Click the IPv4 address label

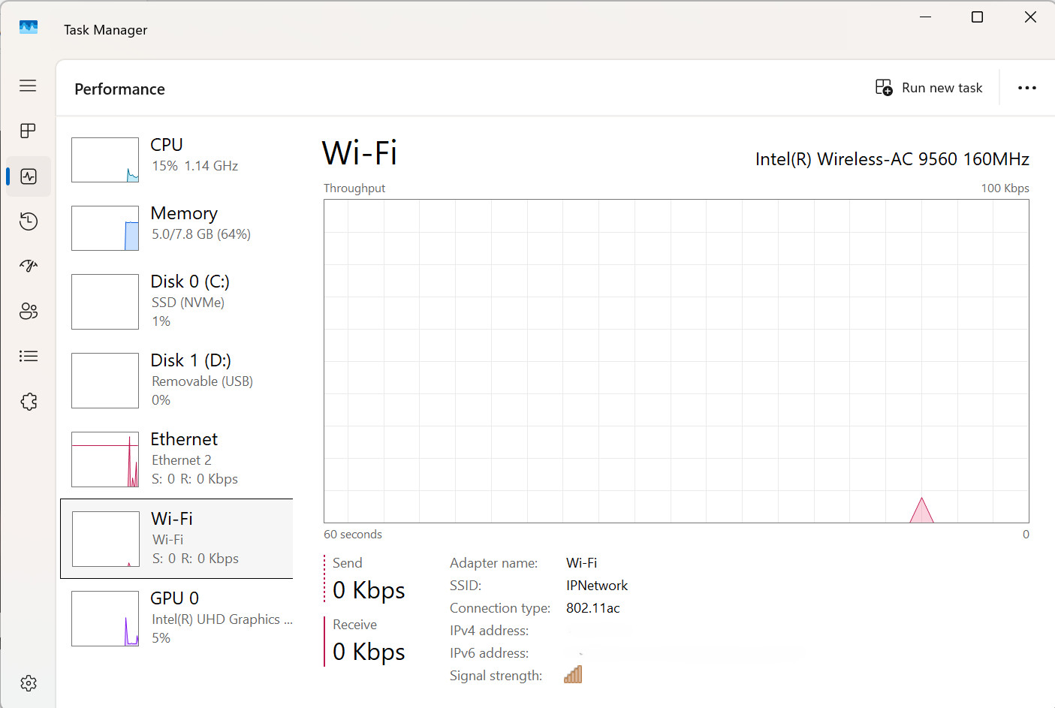pos(489,631)
